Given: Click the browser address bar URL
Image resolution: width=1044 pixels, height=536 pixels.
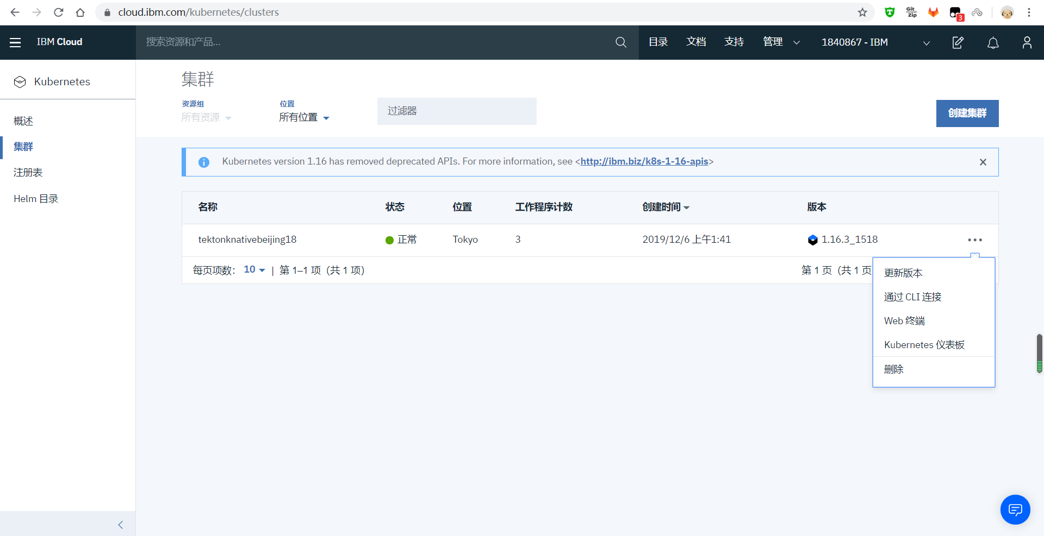Looking at the screenshot, I should (x=198, y=12).
